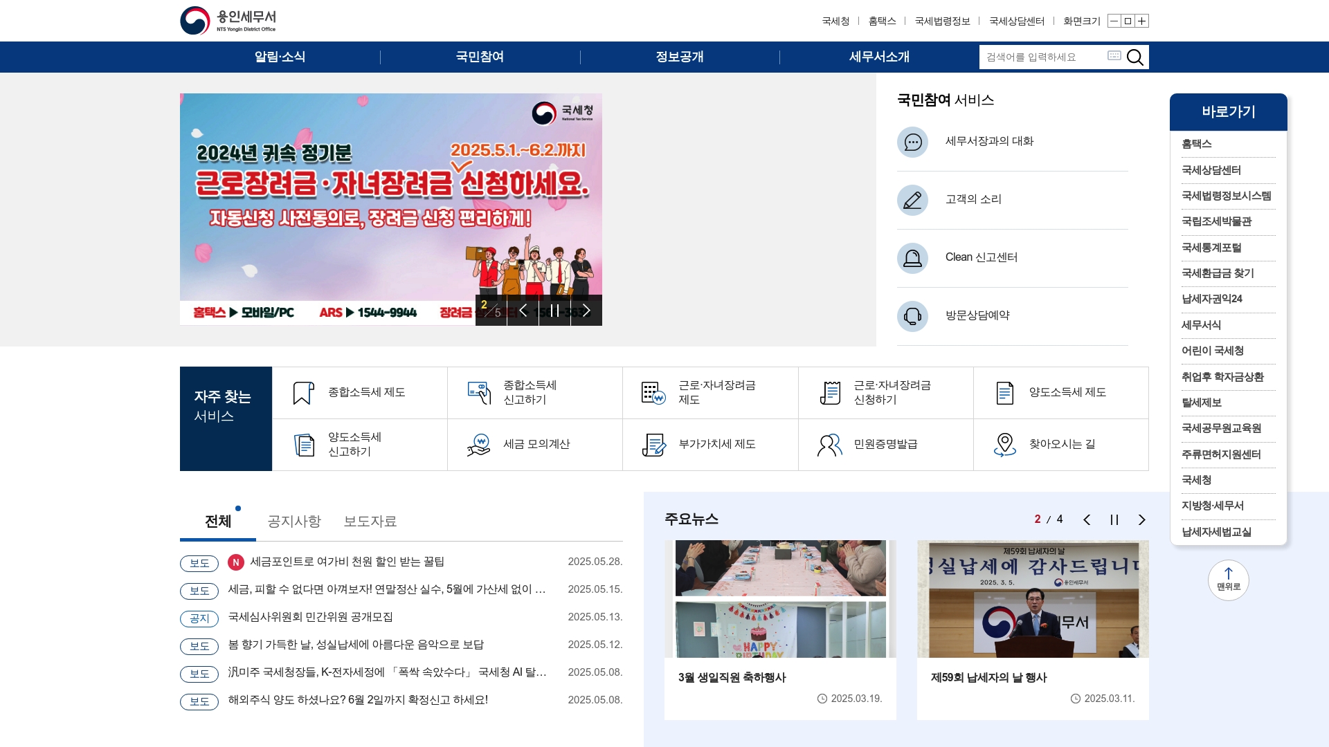The image size is (1329, 747).
Task: Open 지방청·세무서 shortcut link
Action: point(1212,506)
